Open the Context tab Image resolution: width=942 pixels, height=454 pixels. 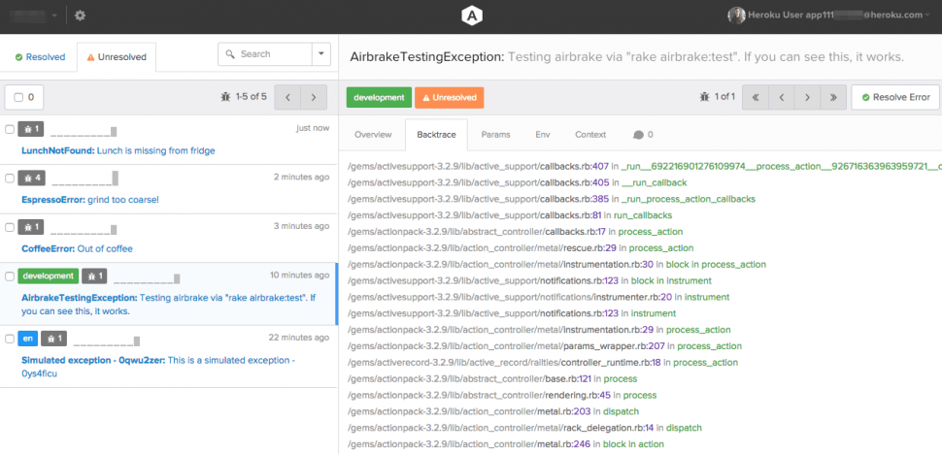(590, 134)
